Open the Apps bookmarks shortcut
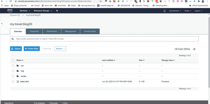 (x=5, y=6)
